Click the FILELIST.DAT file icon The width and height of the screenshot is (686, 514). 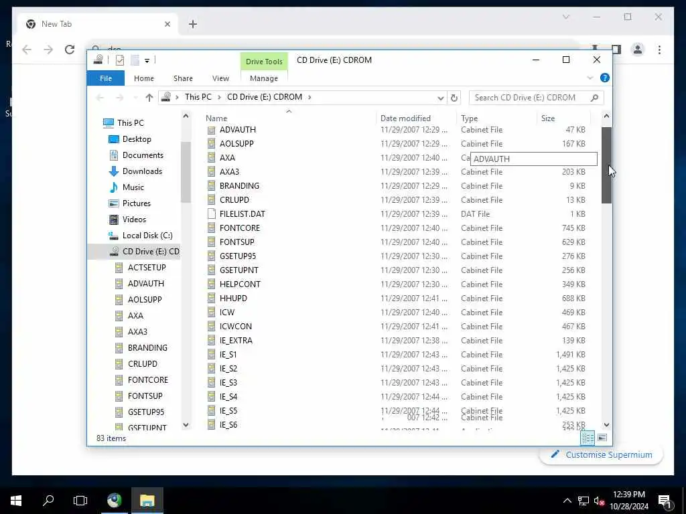point(211,213)
